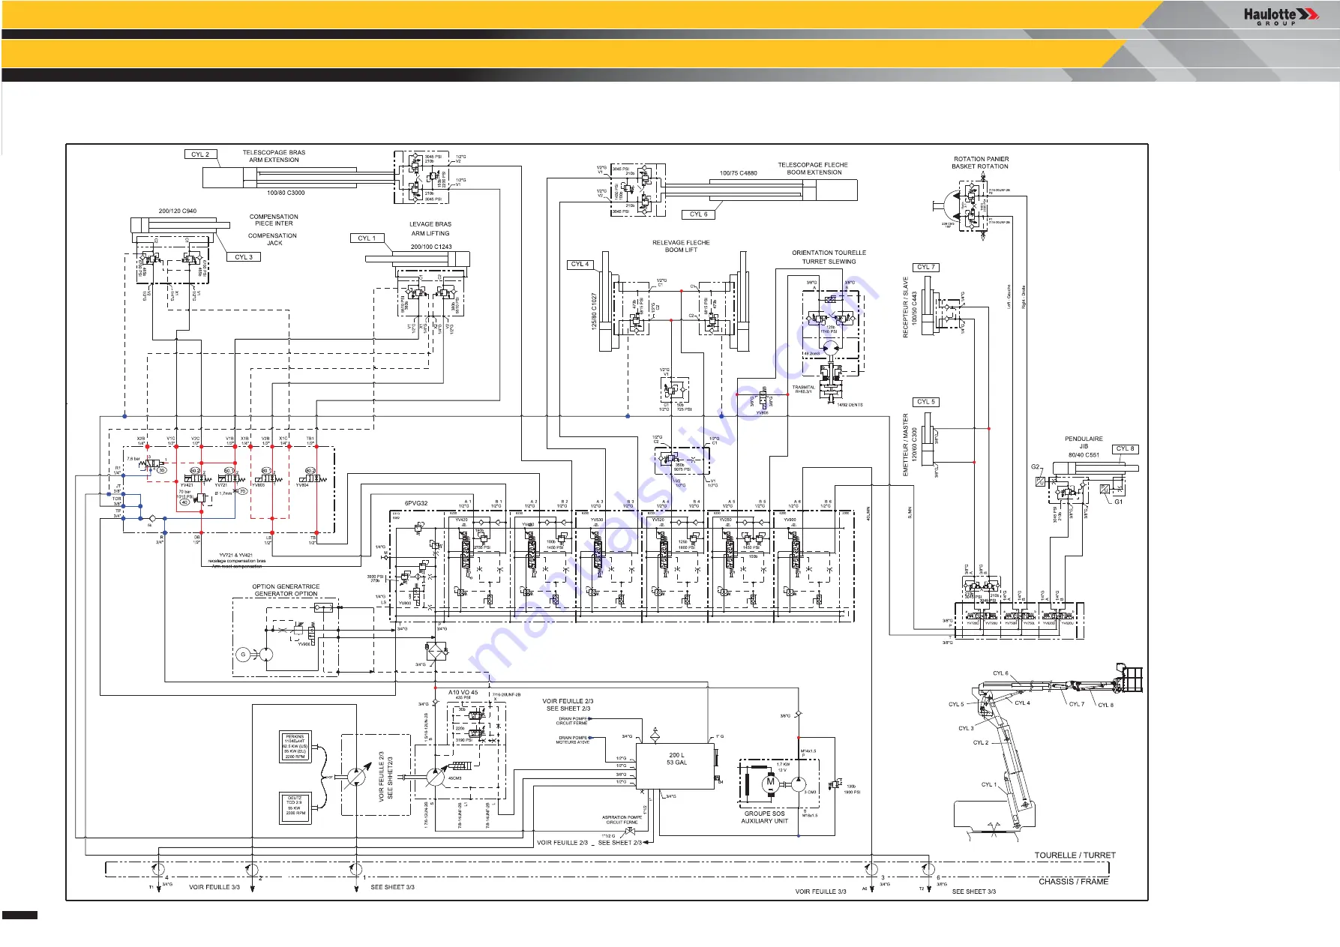Click the circular G generator symbol

[x=242, y=655]
